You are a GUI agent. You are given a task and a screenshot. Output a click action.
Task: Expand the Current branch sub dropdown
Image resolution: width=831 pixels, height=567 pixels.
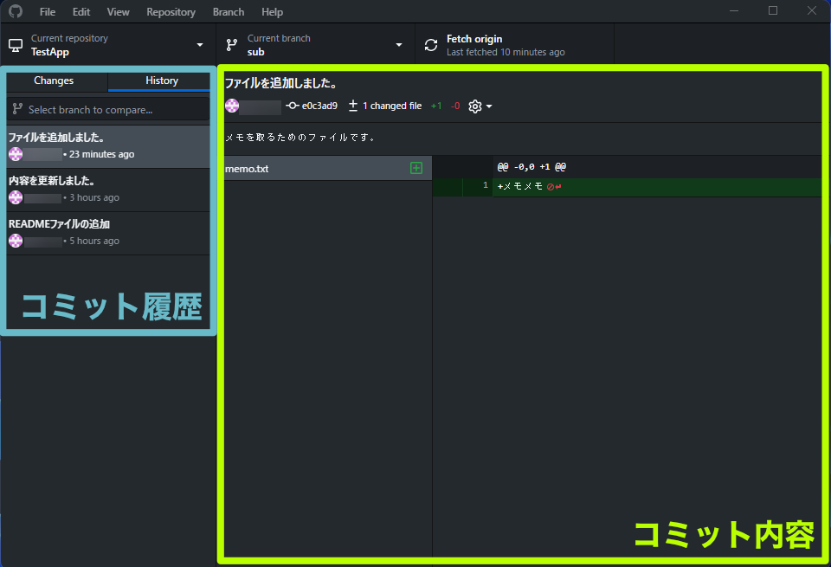(x=315, y=45)
